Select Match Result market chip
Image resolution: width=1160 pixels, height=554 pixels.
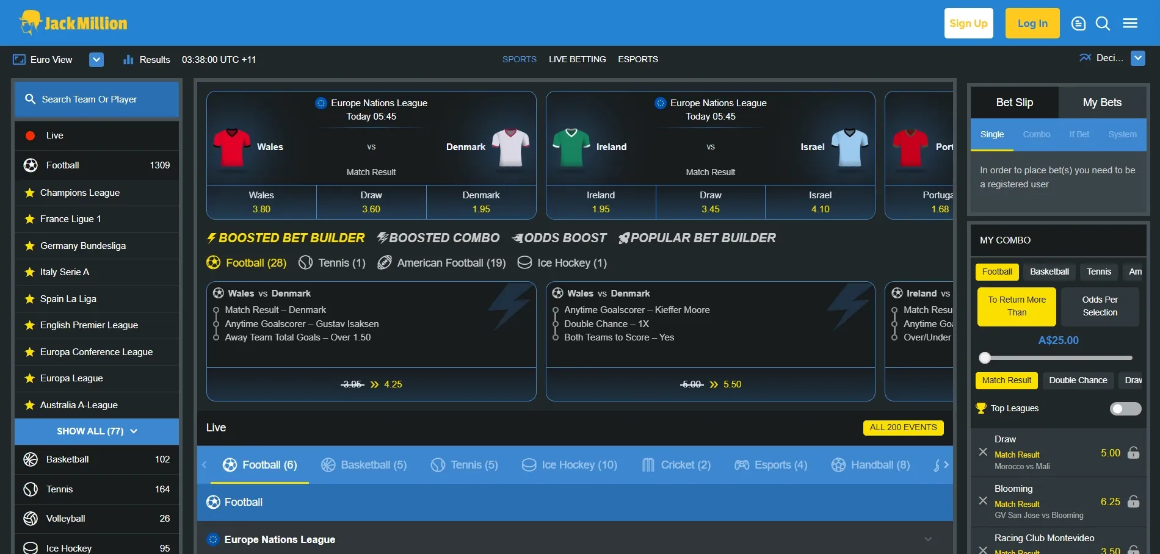[x=1006, y=380]
